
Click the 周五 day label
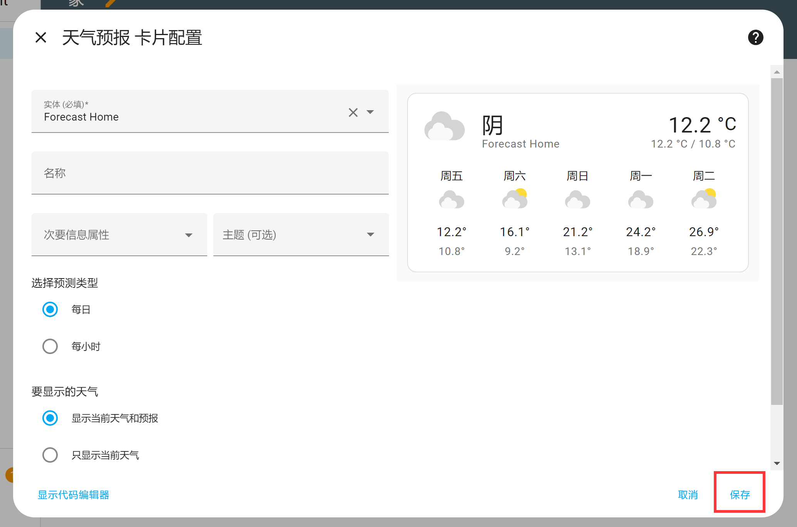pos(451,176)
